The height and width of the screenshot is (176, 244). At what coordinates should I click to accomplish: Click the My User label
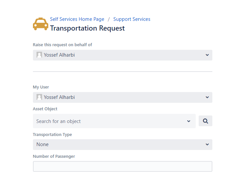tap(41, 87)
